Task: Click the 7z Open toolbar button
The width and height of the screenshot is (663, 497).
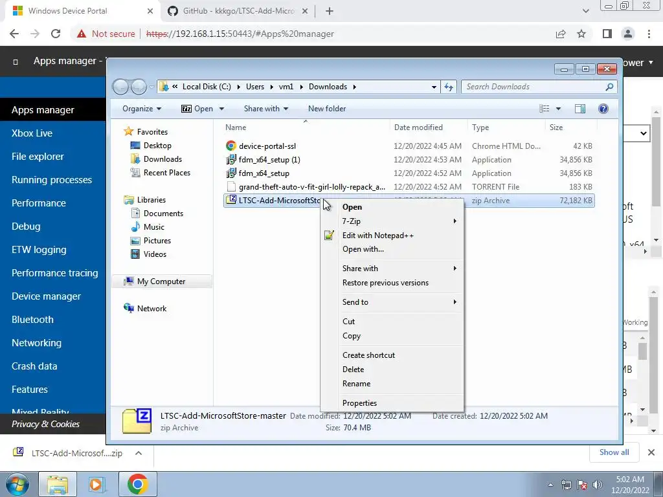Action: click(x=197, y=109)
